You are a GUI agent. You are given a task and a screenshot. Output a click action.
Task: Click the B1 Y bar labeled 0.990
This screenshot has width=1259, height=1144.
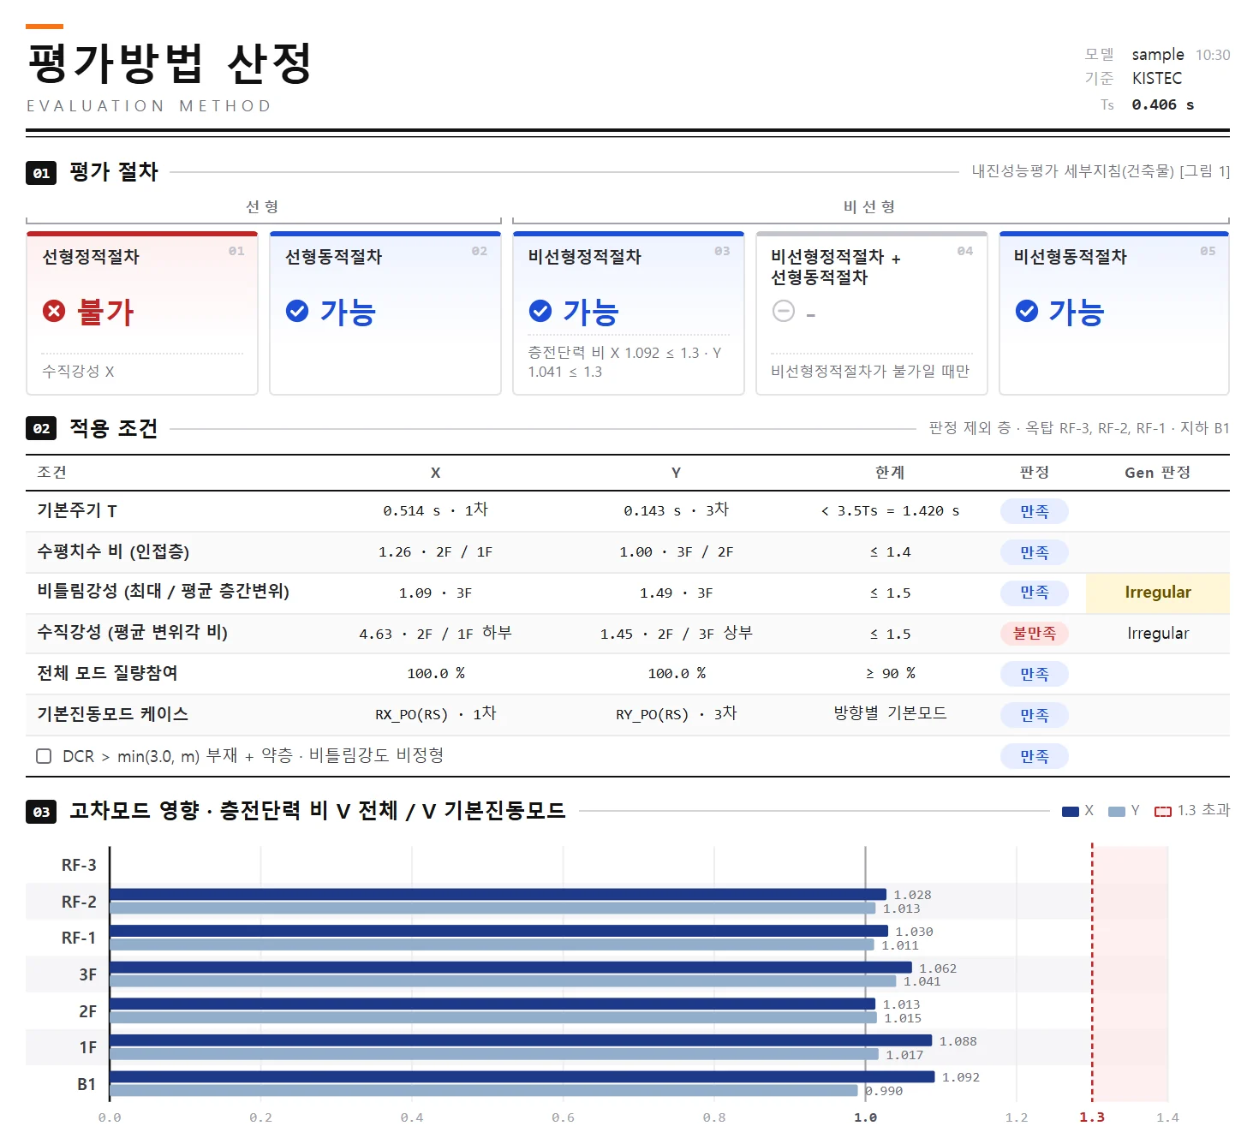point(484,1090)
